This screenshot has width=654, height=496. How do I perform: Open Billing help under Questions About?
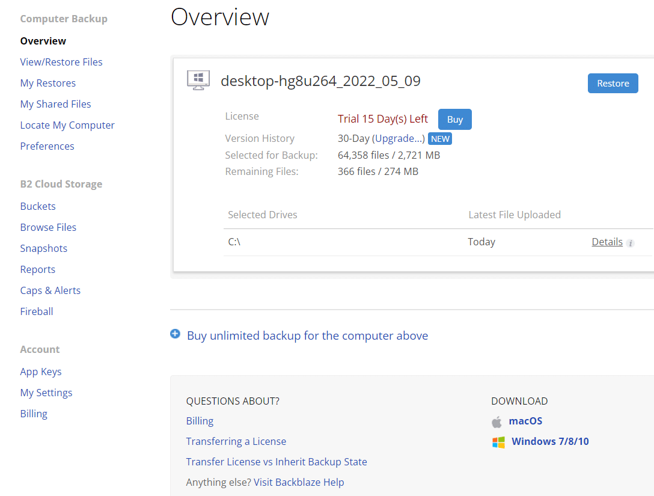(x=200, y=421)
